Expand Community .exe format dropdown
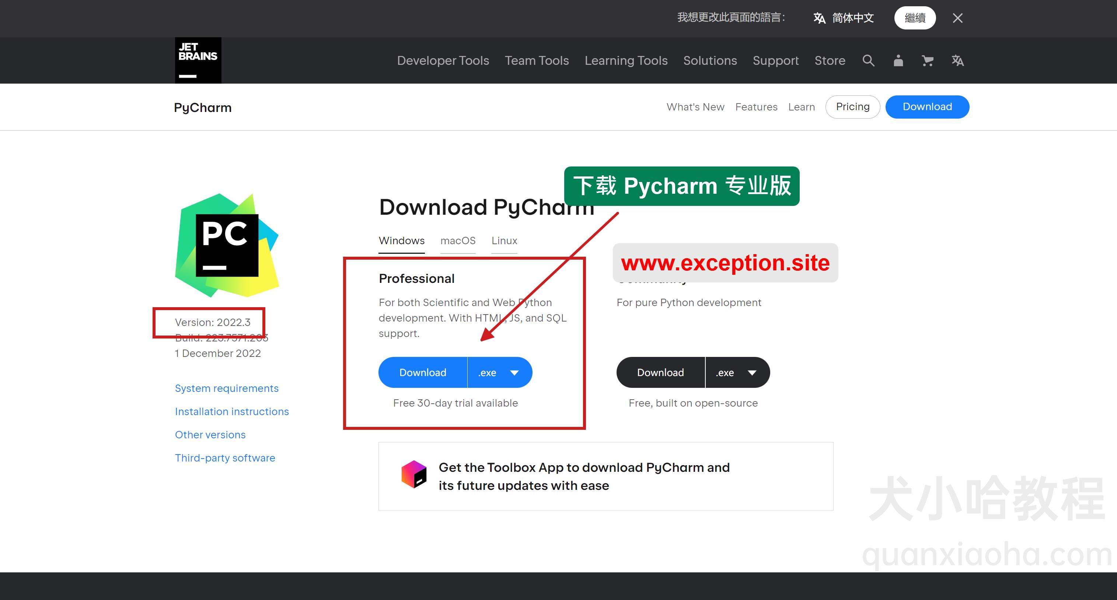This screenshot has width=1117, height=600. click(737, 372)
